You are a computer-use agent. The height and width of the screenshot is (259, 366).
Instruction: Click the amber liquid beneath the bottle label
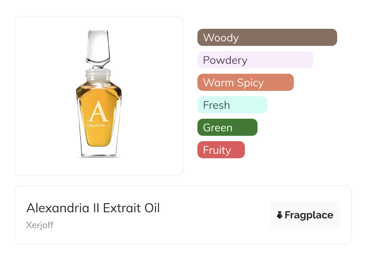click(x=98, y=138)
